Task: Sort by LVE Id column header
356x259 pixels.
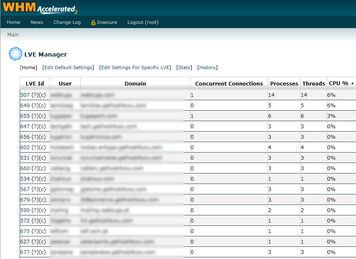Action: tap(35, 83)
